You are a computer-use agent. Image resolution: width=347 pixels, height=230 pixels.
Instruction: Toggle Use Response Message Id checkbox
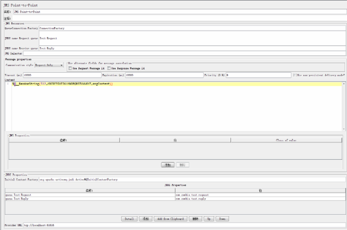(109, 68)
